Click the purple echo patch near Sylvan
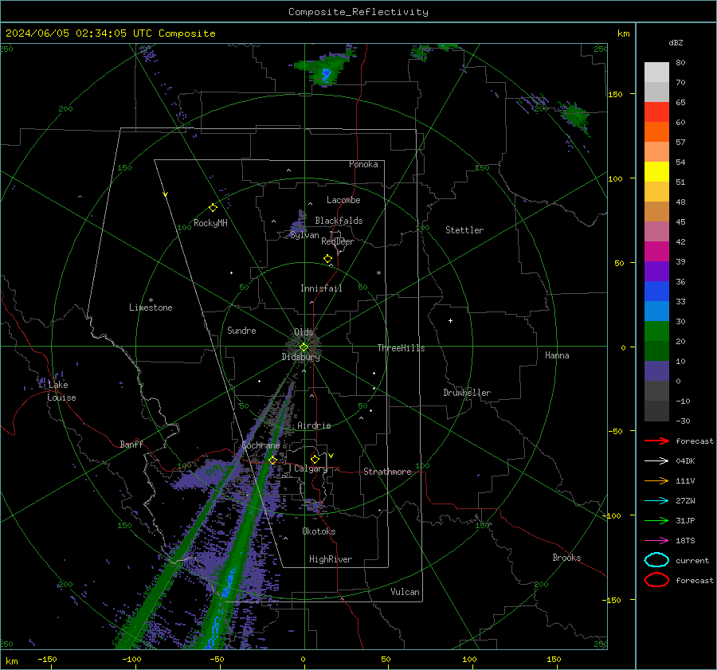 [x=298, y=223]
